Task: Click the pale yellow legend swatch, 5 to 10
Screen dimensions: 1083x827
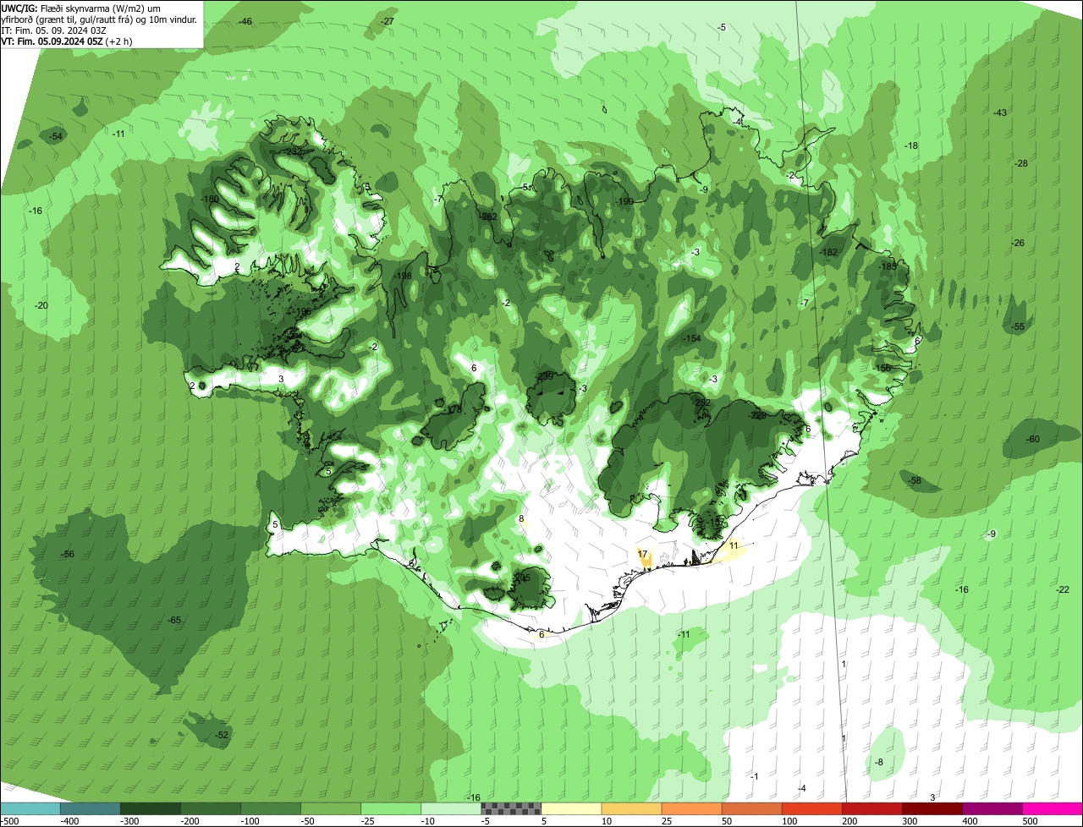Action: point(571,808)
